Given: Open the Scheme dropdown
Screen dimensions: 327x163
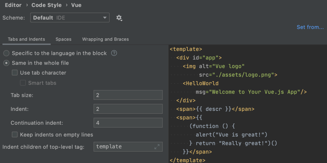Looking at the screenshot, I should click(x=70, y=18).
